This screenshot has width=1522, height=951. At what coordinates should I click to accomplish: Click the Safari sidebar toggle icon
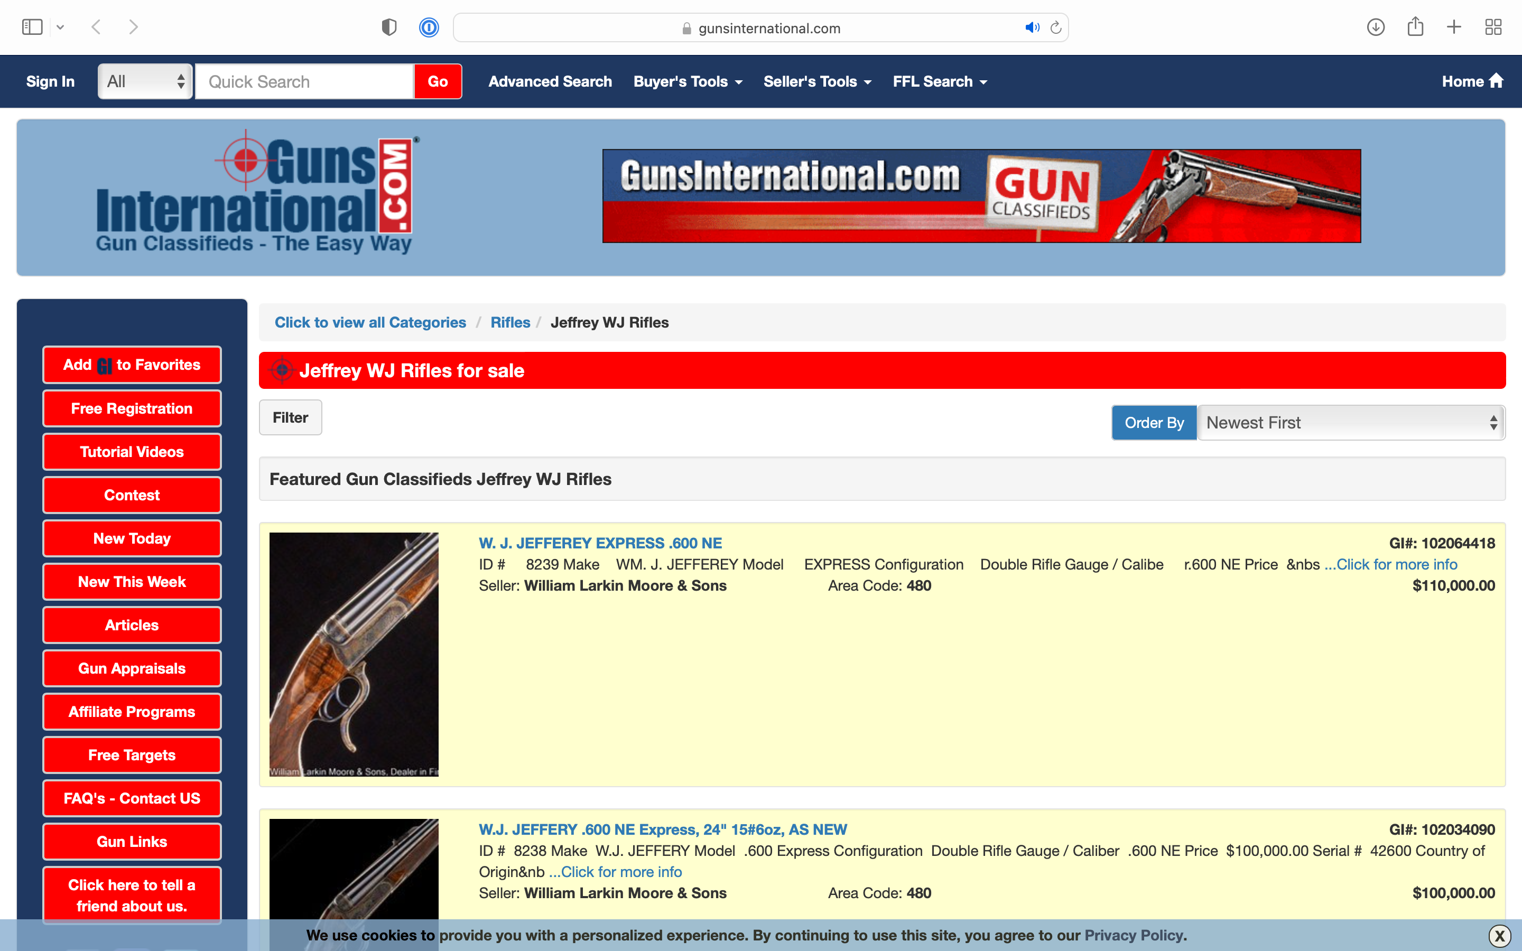click(x=32, y=27)
